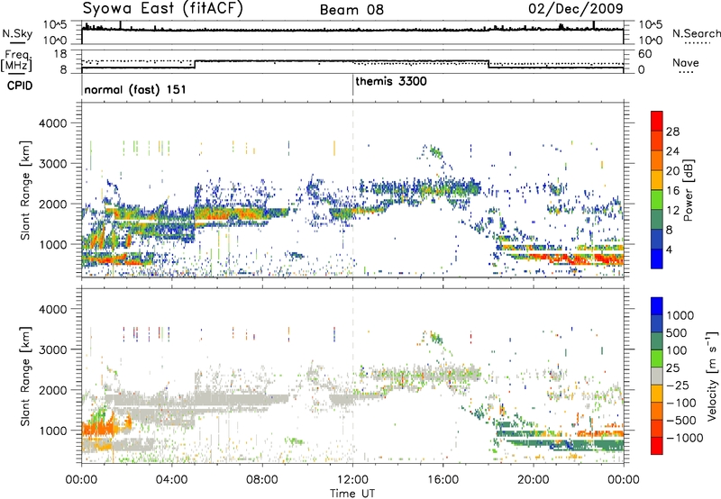The height and width of the screenshot is (499, 721).
Task: Click 'Slant Range [km]' label of power panel
Action: [x=25, y=190]
